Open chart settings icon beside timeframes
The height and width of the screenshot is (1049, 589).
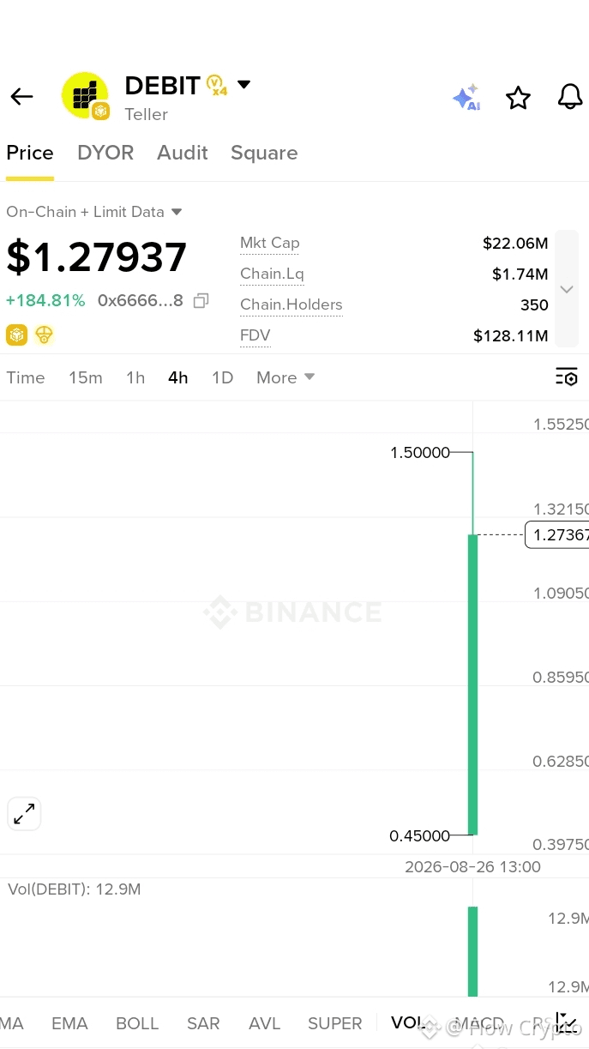567,377
